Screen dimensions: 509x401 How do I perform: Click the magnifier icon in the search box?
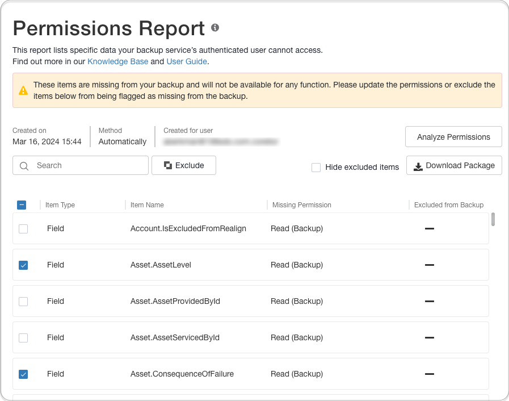tap(24, 166)
